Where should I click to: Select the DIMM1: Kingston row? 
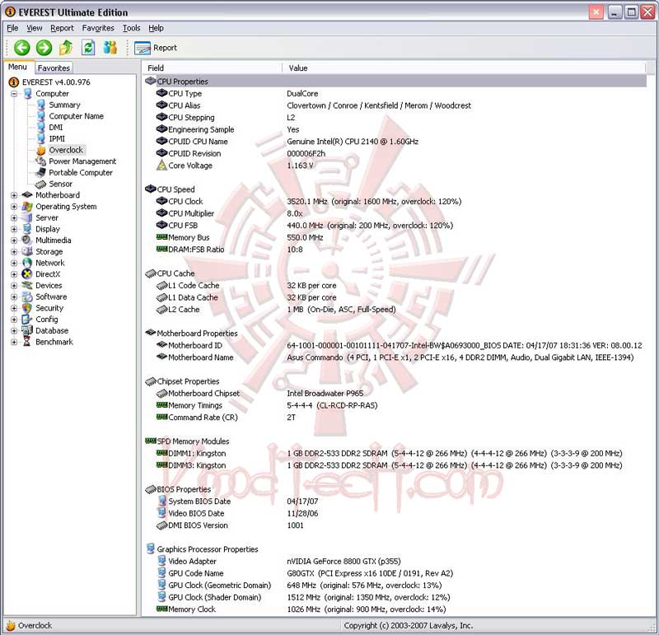click(395, 454)
